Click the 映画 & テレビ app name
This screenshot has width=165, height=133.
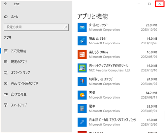click(x=98, y=39)
